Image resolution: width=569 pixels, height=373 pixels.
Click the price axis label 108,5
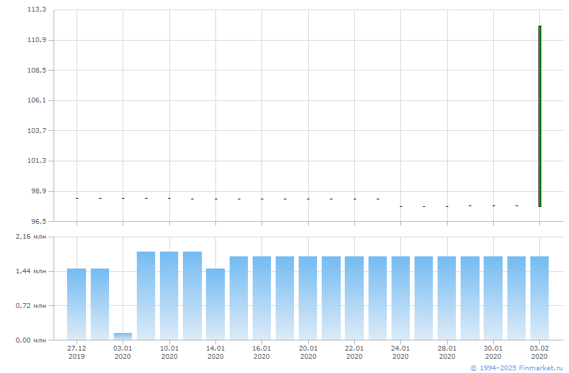(37, 70)
